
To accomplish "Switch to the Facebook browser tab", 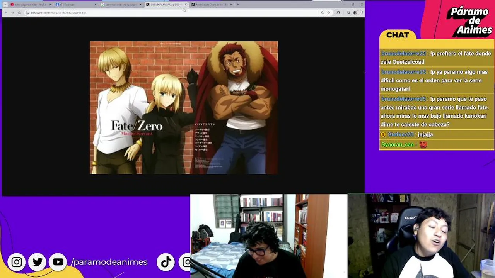I will coord(76,5).
